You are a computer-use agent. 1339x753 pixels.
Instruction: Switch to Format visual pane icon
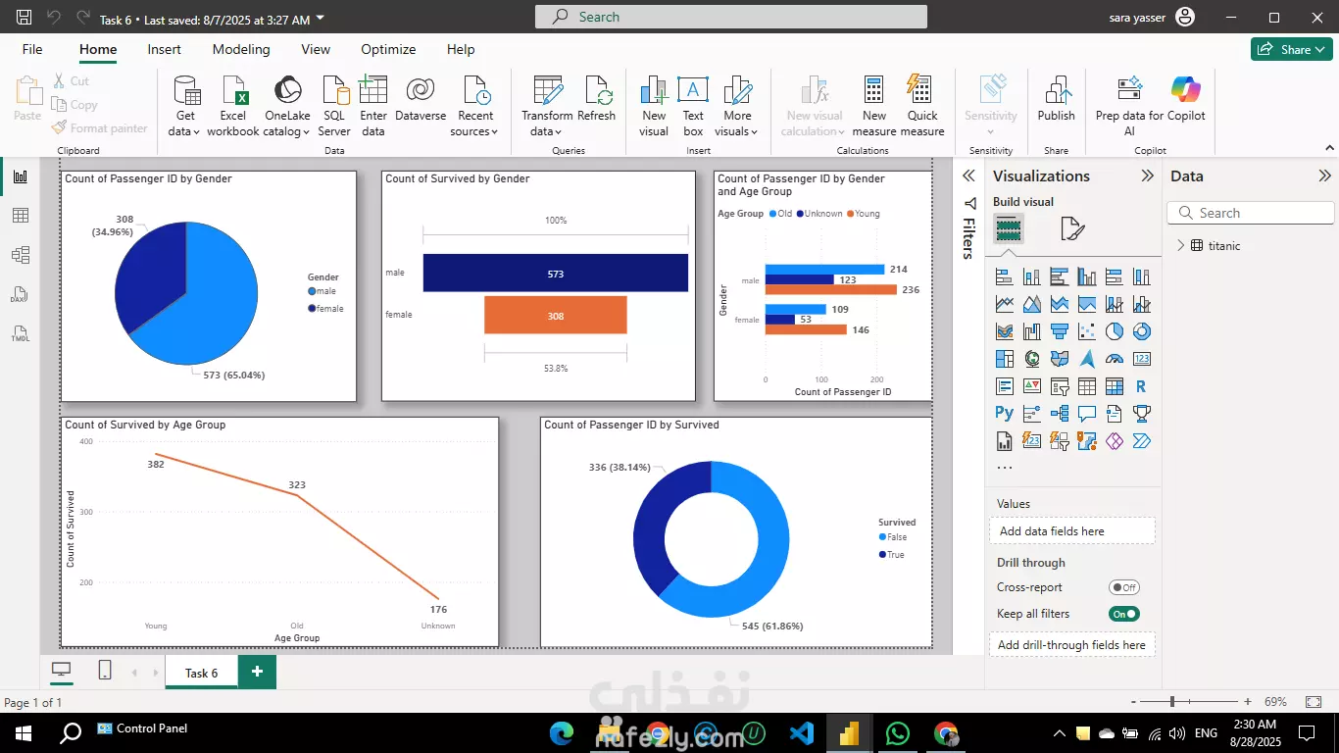click(x=1072, y=229)
